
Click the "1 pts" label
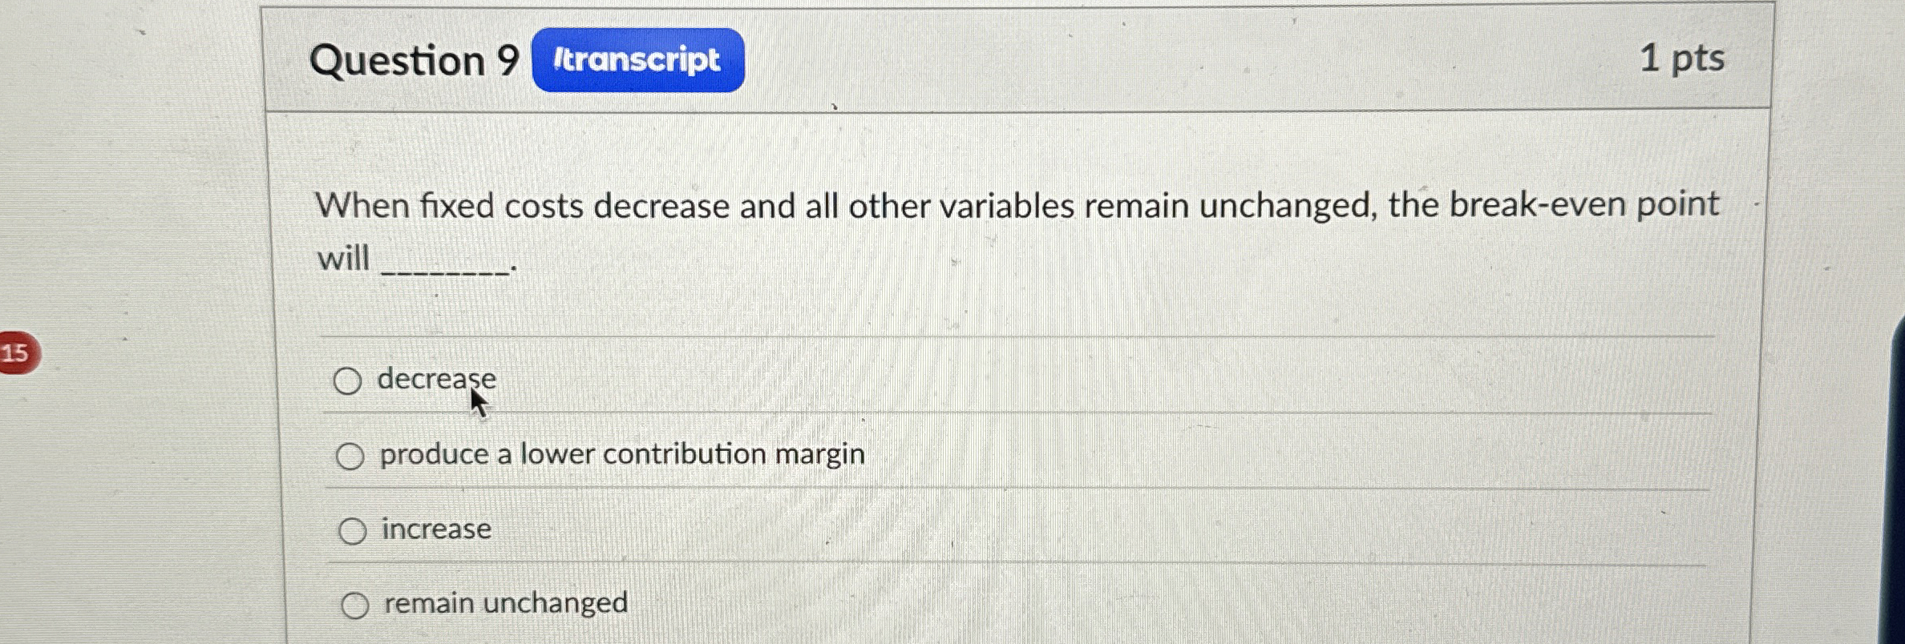point(1681,58)
